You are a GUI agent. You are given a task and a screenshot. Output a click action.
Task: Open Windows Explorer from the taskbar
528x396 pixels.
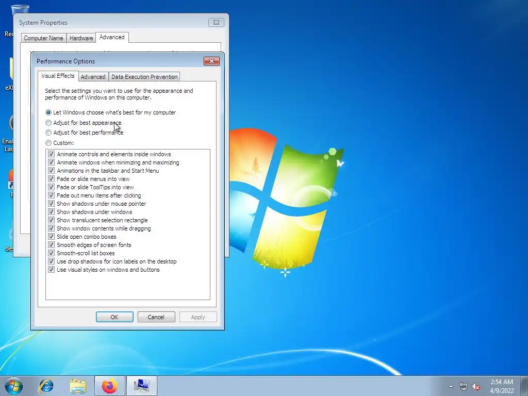tap(78, 386)
